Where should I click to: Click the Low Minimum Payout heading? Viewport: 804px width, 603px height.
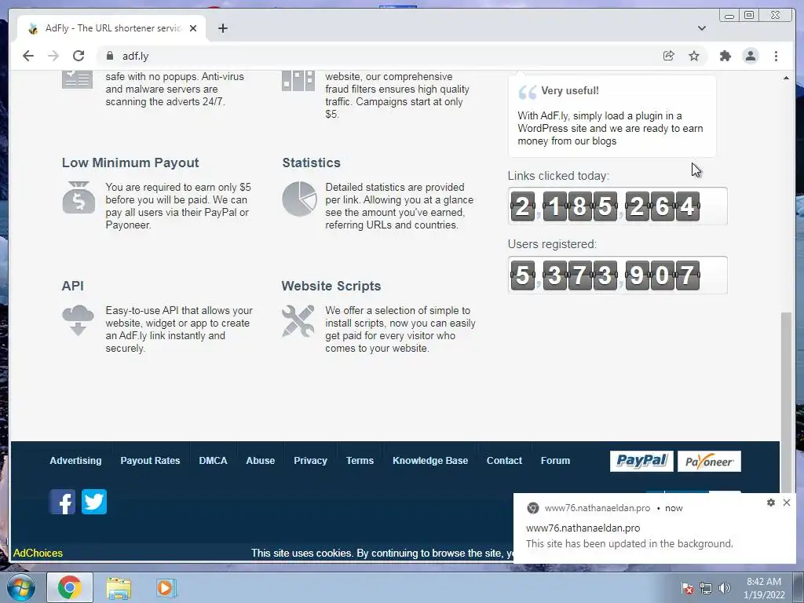coord(130,163)
